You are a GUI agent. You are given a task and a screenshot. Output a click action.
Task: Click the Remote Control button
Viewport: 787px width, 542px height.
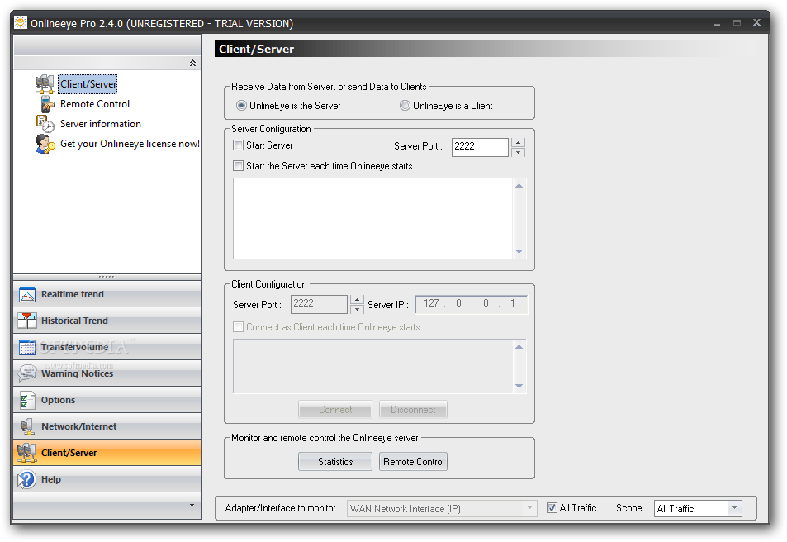413,462
